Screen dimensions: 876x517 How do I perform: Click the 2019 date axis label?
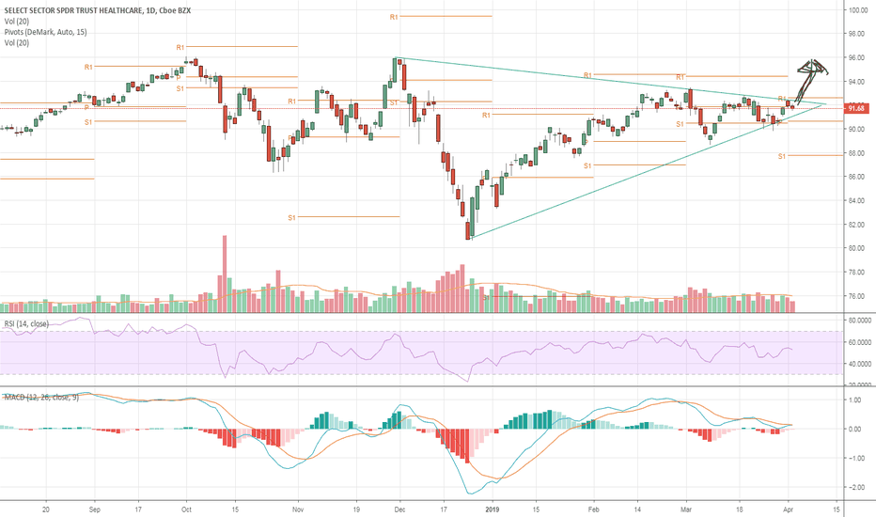[493, 509]
